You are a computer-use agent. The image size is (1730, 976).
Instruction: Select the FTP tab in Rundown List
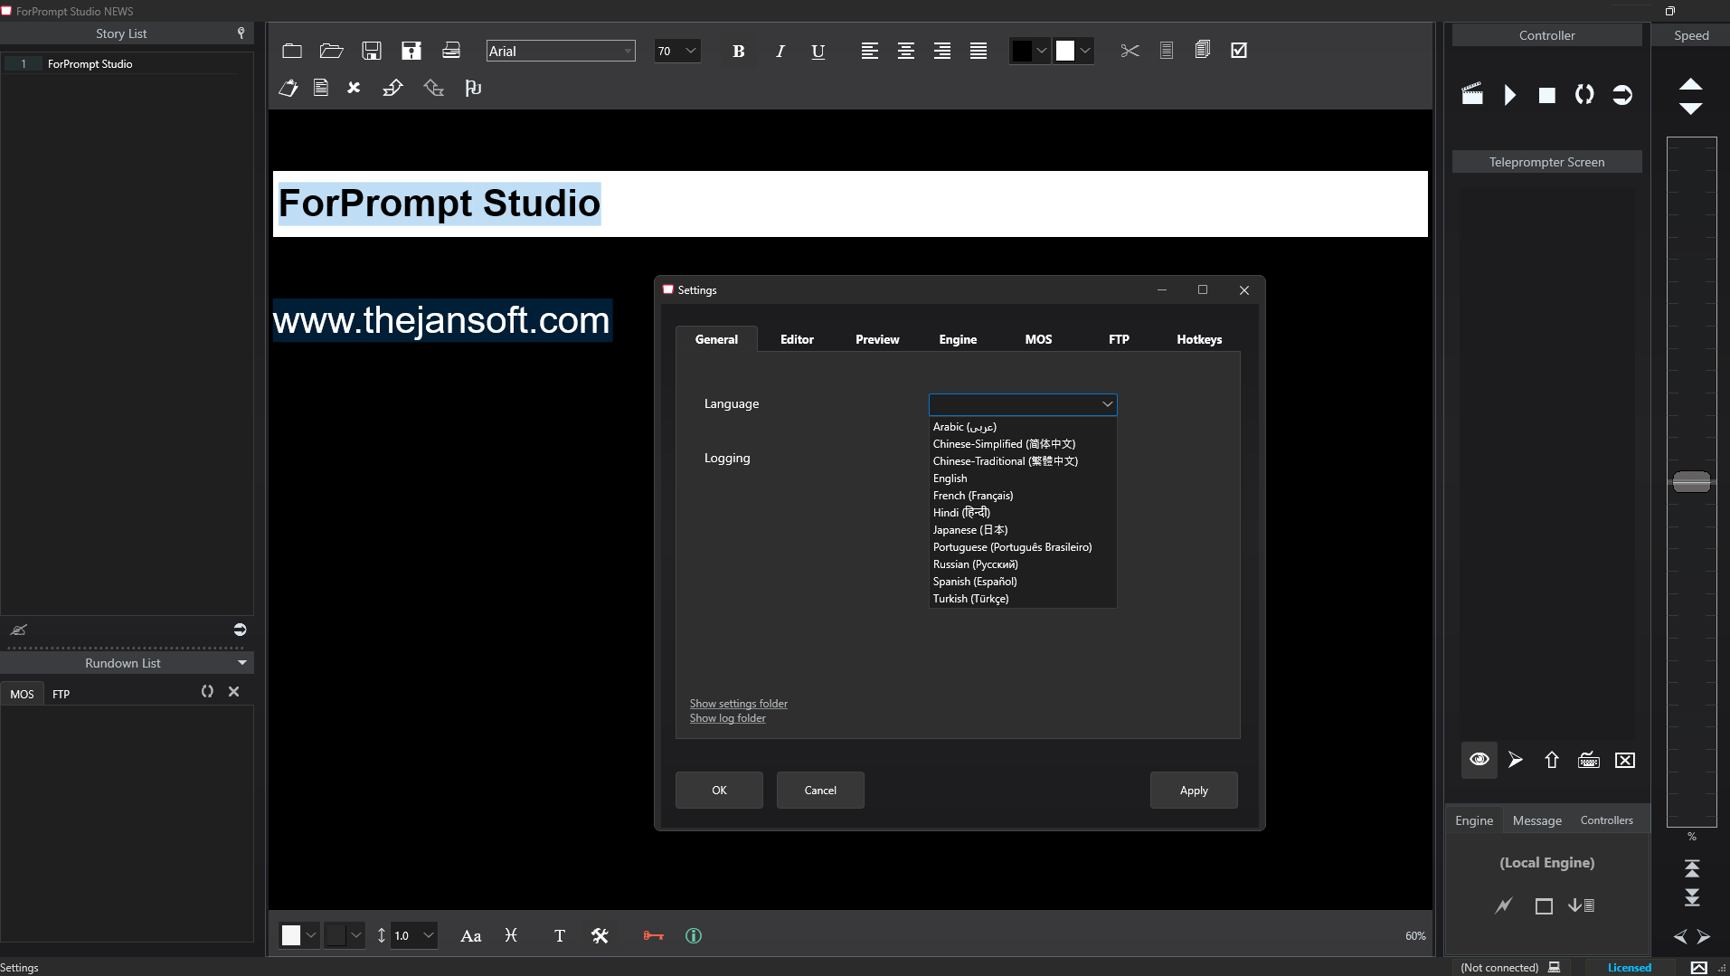61,694
